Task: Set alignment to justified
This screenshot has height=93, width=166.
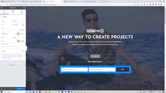Action: coord(23,34)
